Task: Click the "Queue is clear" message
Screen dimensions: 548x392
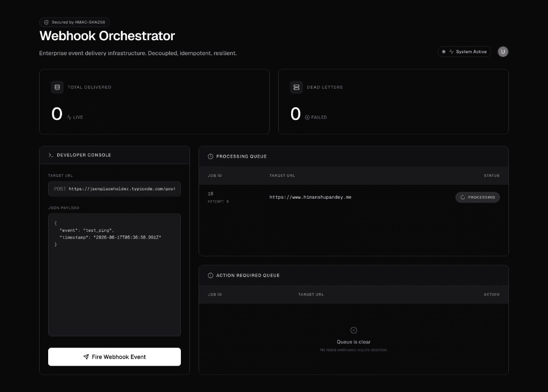Action: (354, 342)
